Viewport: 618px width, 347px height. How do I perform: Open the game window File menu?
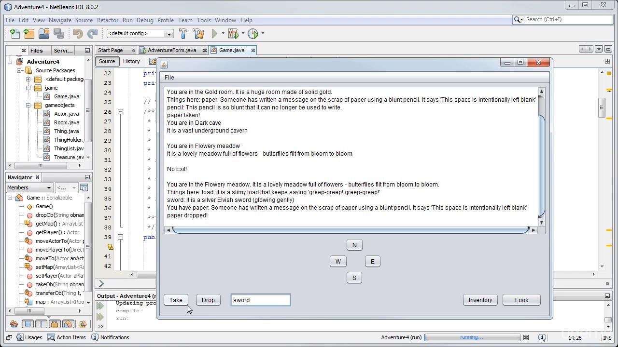click(169, 77)
